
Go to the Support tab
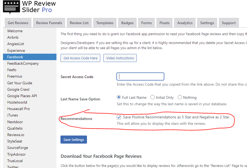229,23
